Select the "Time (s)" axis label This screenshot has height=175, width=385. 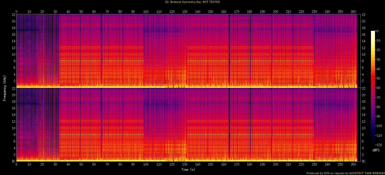188,170
